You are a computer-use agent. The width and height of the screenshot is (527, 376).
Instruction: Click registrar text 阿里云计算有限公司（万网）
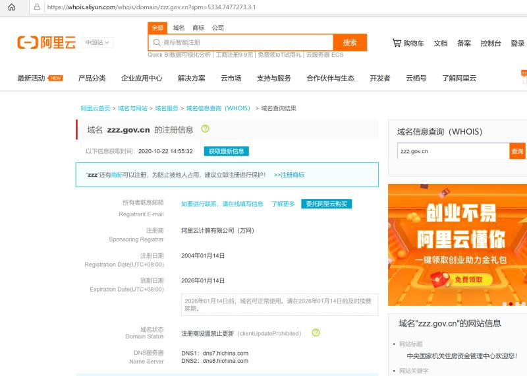[218, 231]
